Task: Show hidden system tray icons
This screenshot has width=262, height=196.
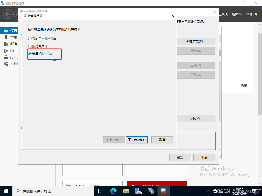Action: 208,191
